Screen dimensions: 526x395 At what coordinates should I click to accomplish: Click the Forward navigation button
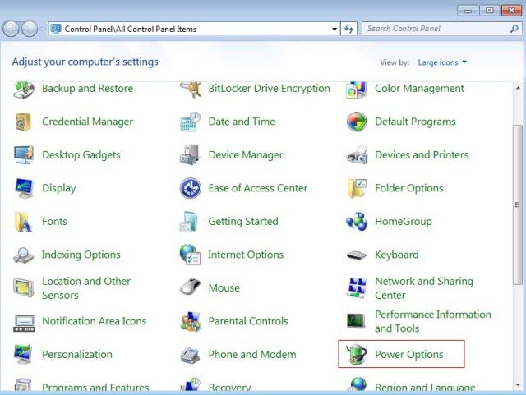pos(30,29)
